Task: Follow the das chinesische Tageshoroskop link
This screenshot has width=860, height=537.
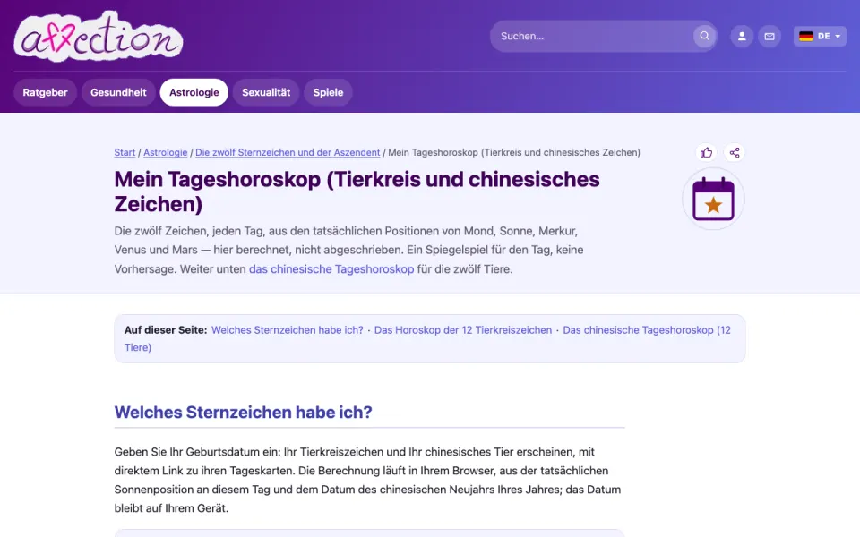Action: click(331, 269)
